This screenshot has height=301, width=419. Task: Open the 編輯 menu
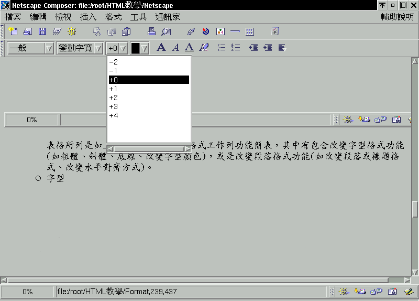tap(38, 17)
